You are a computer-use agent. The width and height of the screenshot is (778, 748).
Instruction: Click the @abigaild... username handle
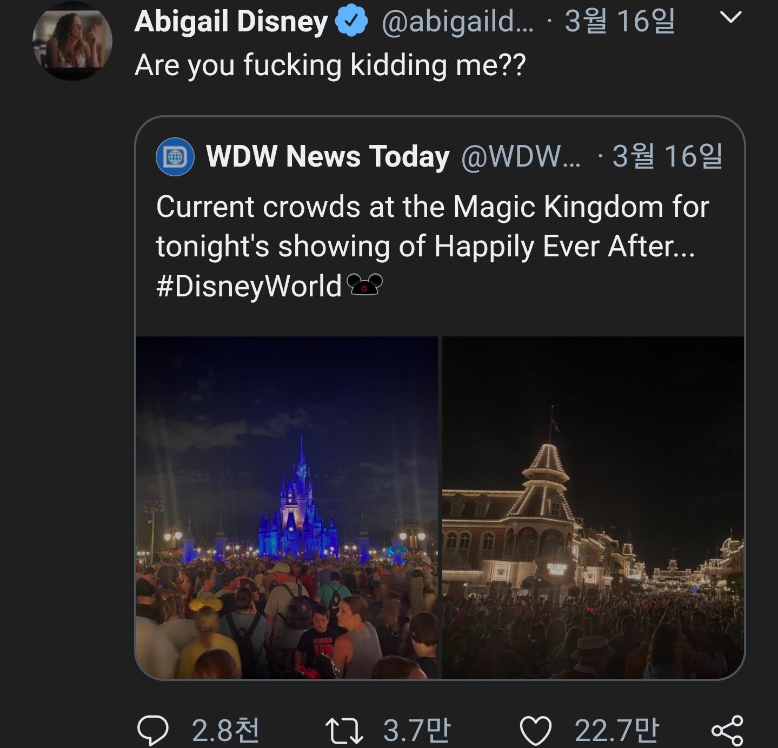[x=457, y=22]
